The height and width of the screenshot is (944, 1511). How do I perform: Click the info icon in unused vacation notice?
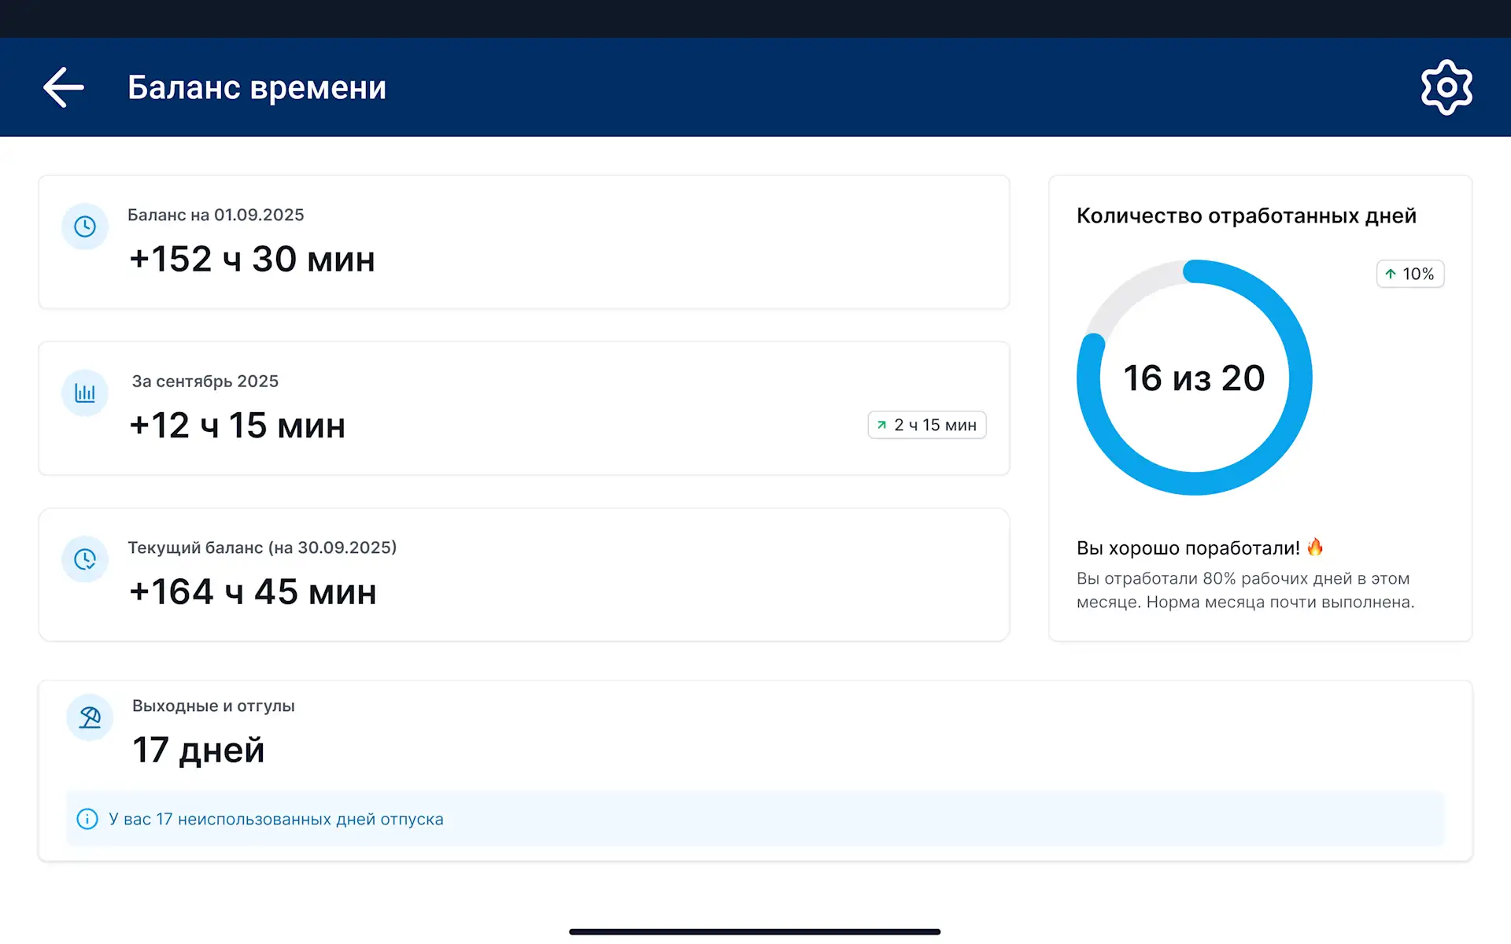(87, 819)
